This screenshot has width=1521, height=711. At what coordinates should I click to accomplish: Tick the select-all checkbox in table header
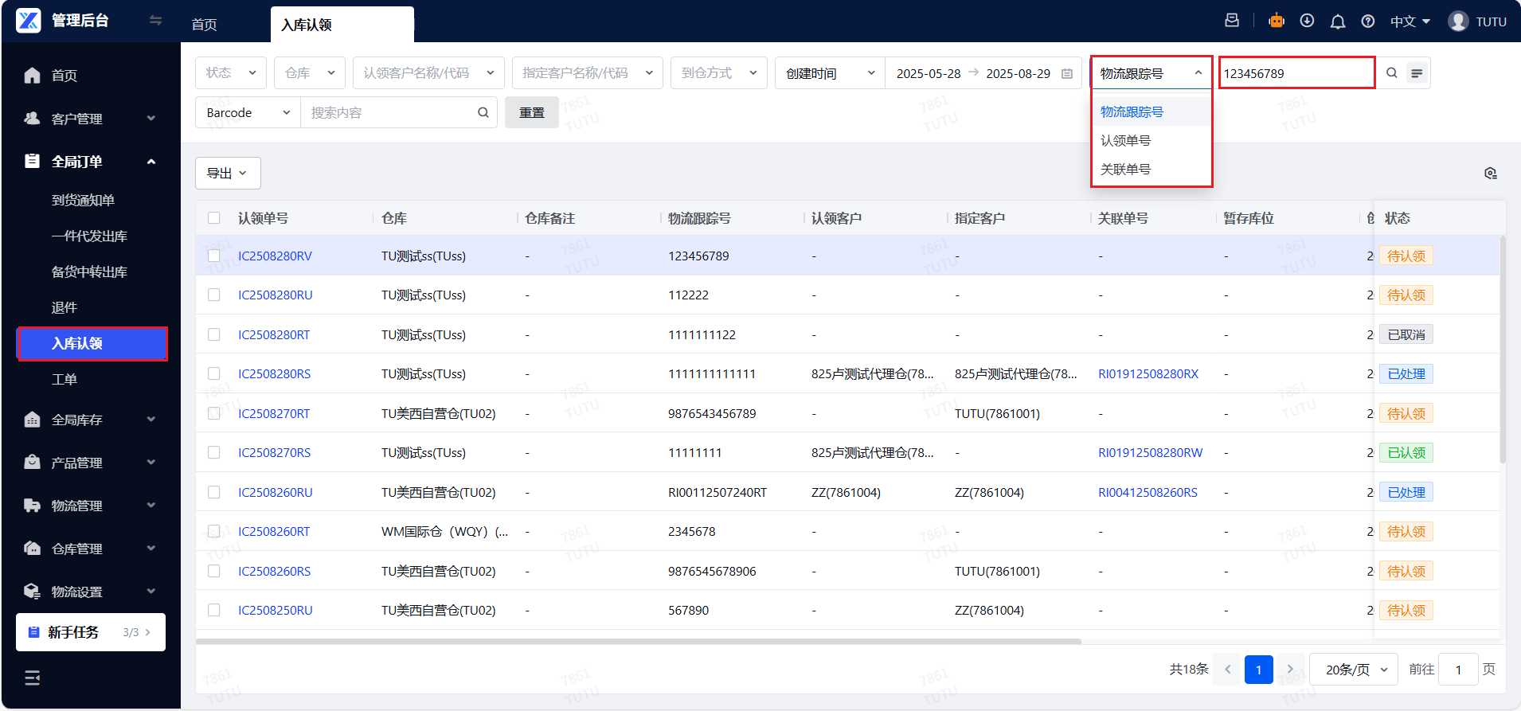[x=214, y=218]
